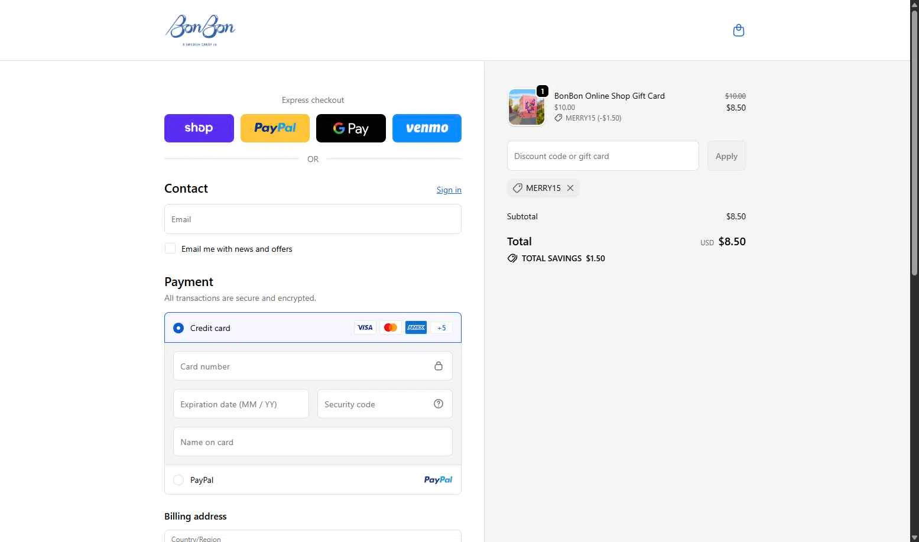Focus the Card number field

[313, 366]
